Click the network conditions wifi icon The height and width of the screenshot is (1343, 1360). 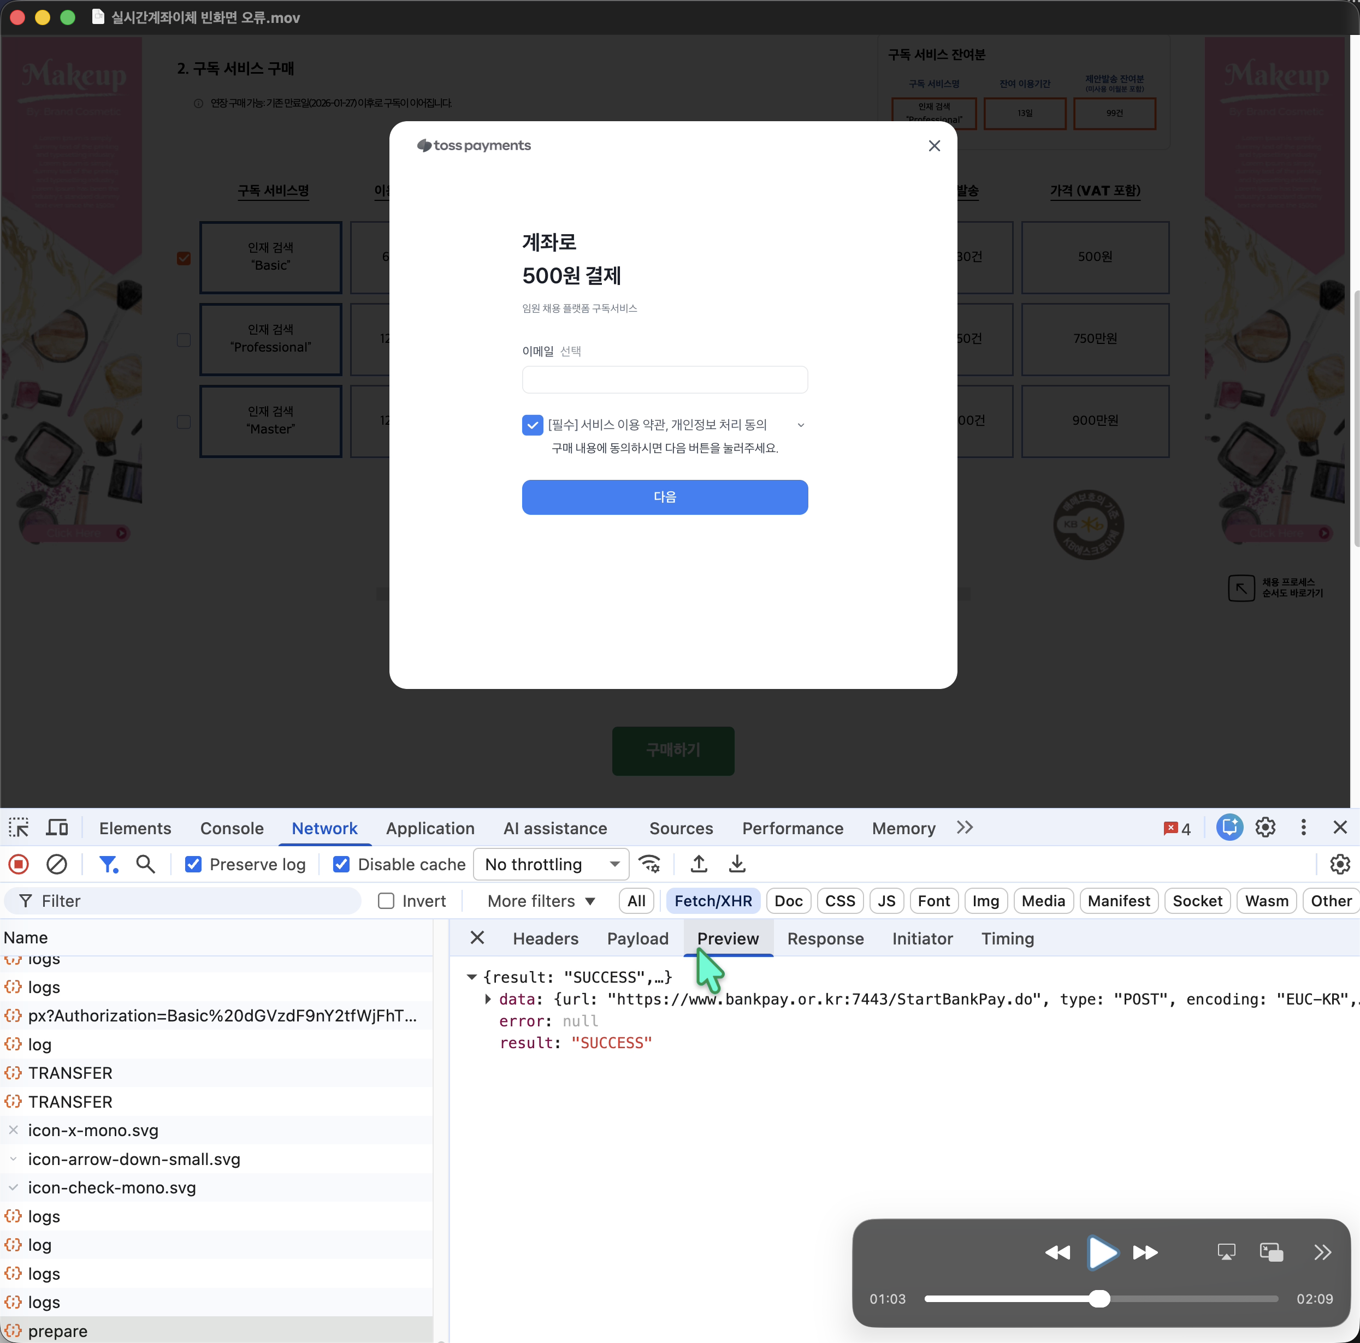(649, 864)
